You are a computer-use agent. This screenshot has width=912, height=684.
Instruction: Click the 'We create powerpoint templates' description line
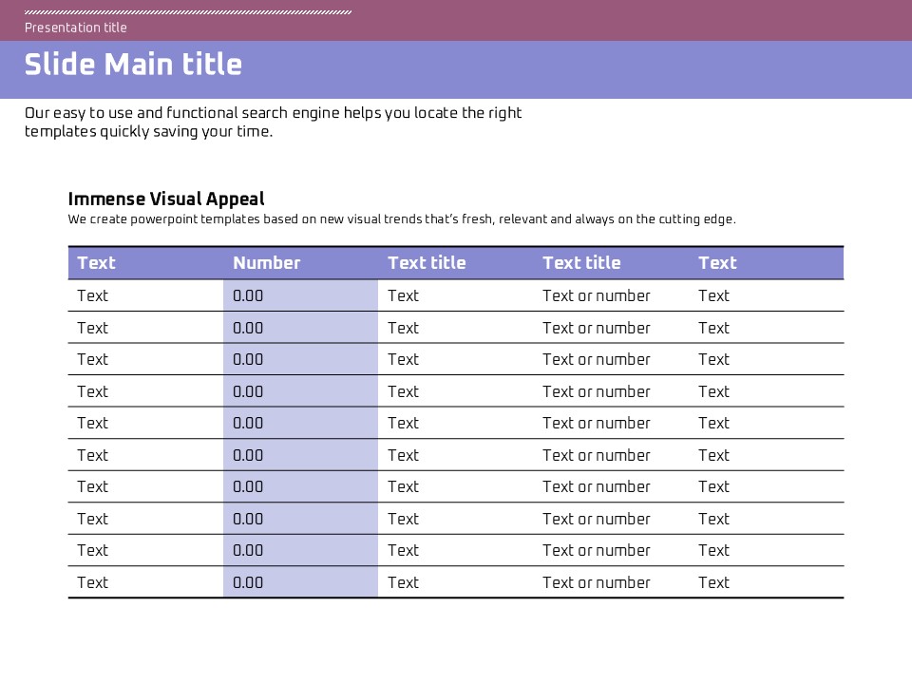pyautogui.click(x=402, y=219)
